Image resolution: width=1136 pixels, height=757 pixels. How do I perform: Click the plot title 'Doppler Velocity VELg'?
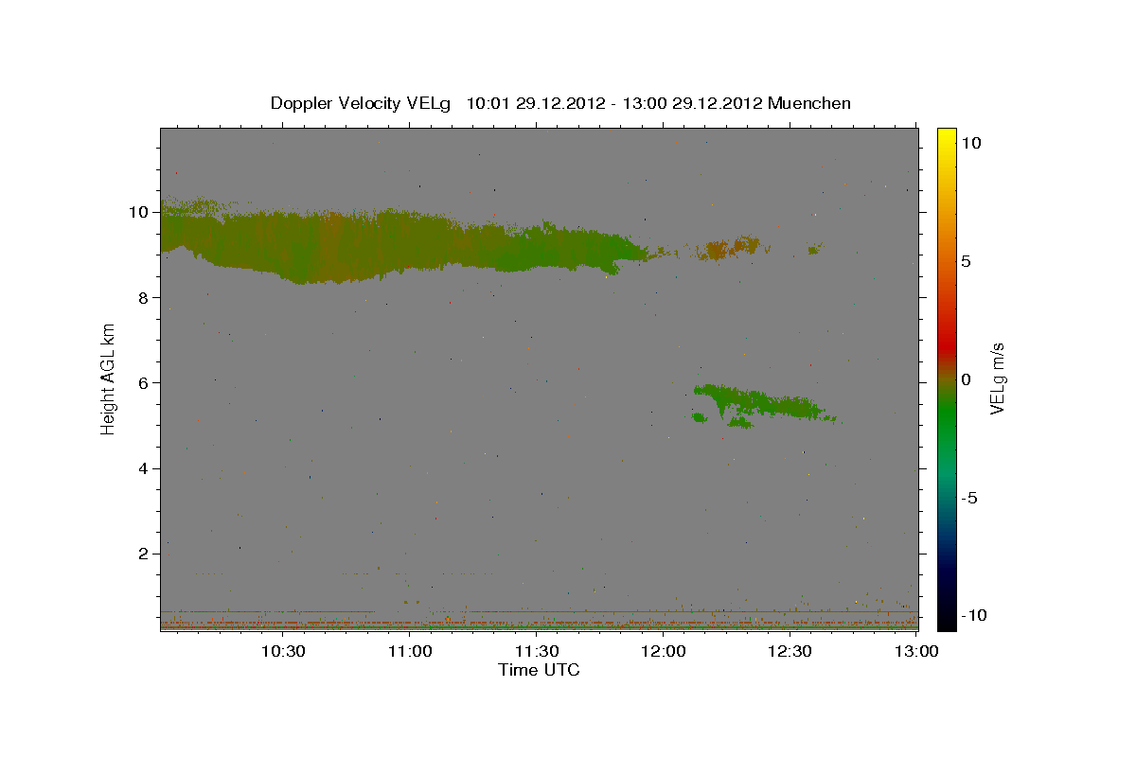click(362, 103)
